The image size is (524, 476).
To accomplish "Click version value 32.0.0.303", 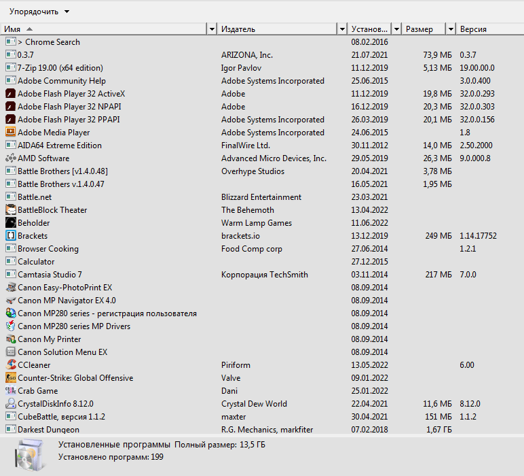I will coord(477,107).
